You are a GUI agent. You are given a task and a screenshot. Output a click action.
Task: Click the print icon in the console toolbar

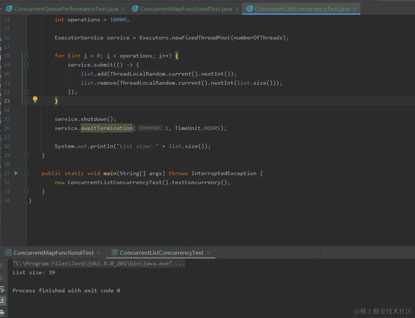(2, 312)
